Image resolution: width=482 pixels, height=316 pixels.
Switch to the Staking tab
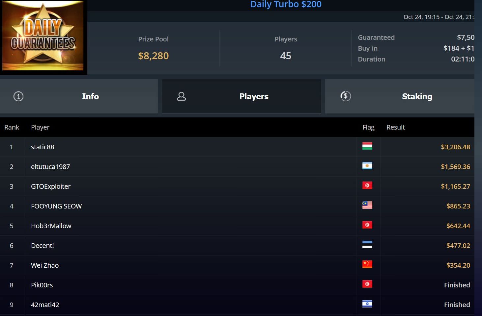(x=400, y=96)
